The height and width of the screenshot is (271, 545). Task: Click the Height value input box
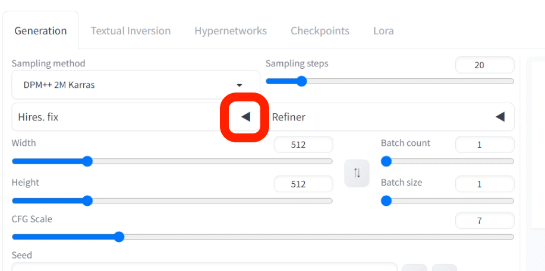[303, 184]
